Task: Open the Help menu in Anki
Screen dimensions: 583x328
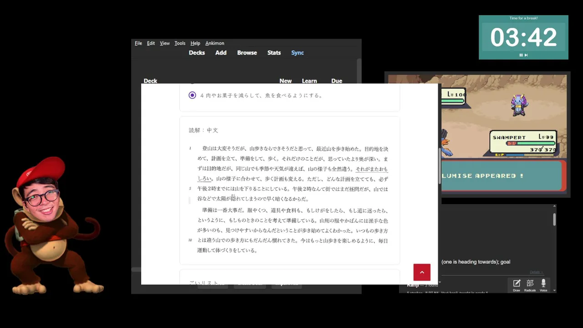Action: [195, 43]
